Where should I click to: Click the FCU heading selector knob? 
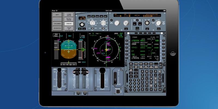(x=126, y=23)
